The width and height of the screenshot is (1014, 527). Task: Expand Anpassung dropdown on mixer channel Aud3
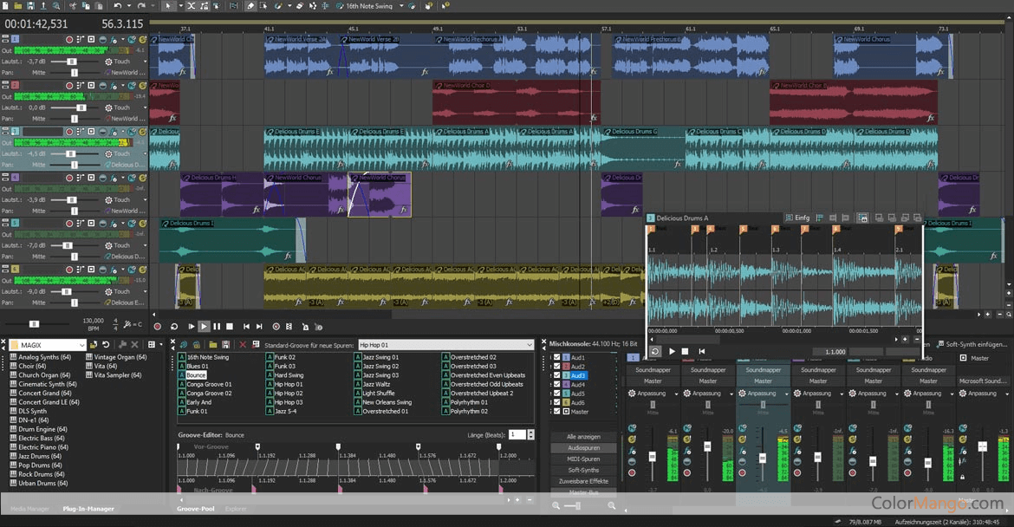(786, 394)
